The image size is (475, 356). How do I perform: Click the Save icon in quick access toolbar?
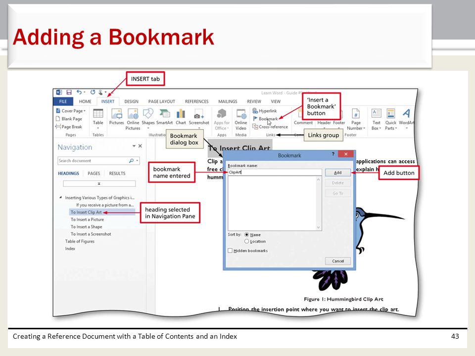(x=69, y=92)
